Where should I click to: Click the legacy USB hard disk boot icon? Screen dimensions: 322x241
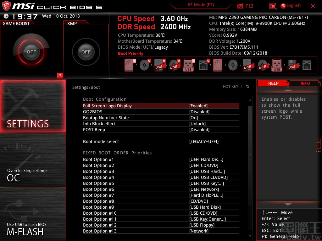tap(248, 65)
